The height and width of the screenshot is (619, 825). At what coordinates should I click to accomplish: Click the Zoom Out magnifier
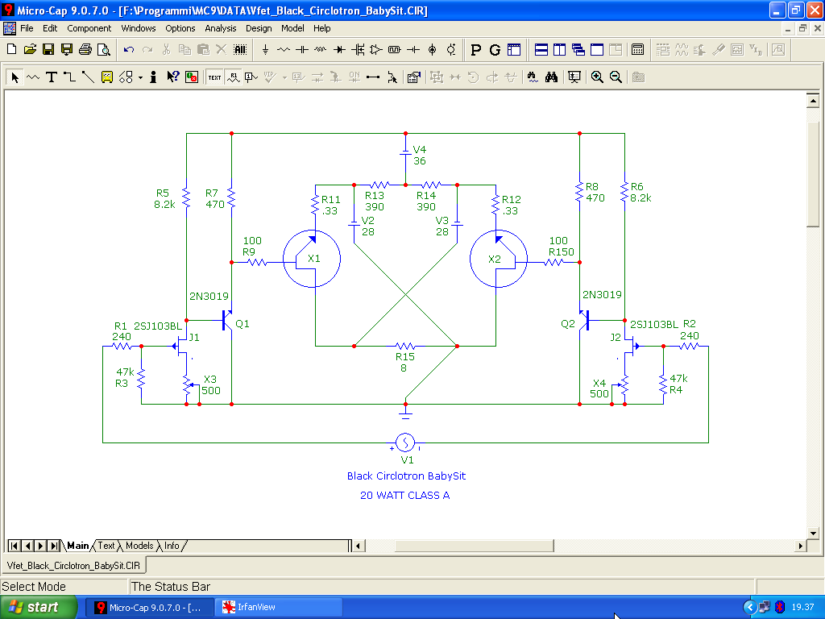point(616,77)
